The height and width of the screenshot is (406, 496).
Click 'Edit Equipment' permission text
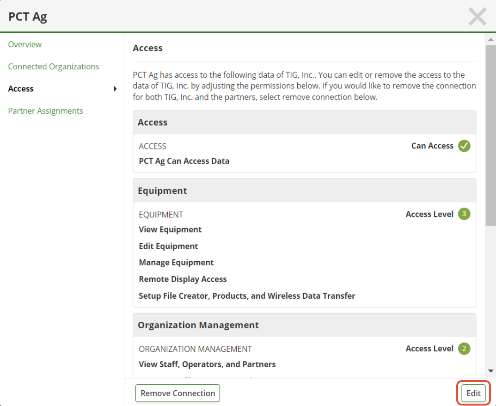168,246
